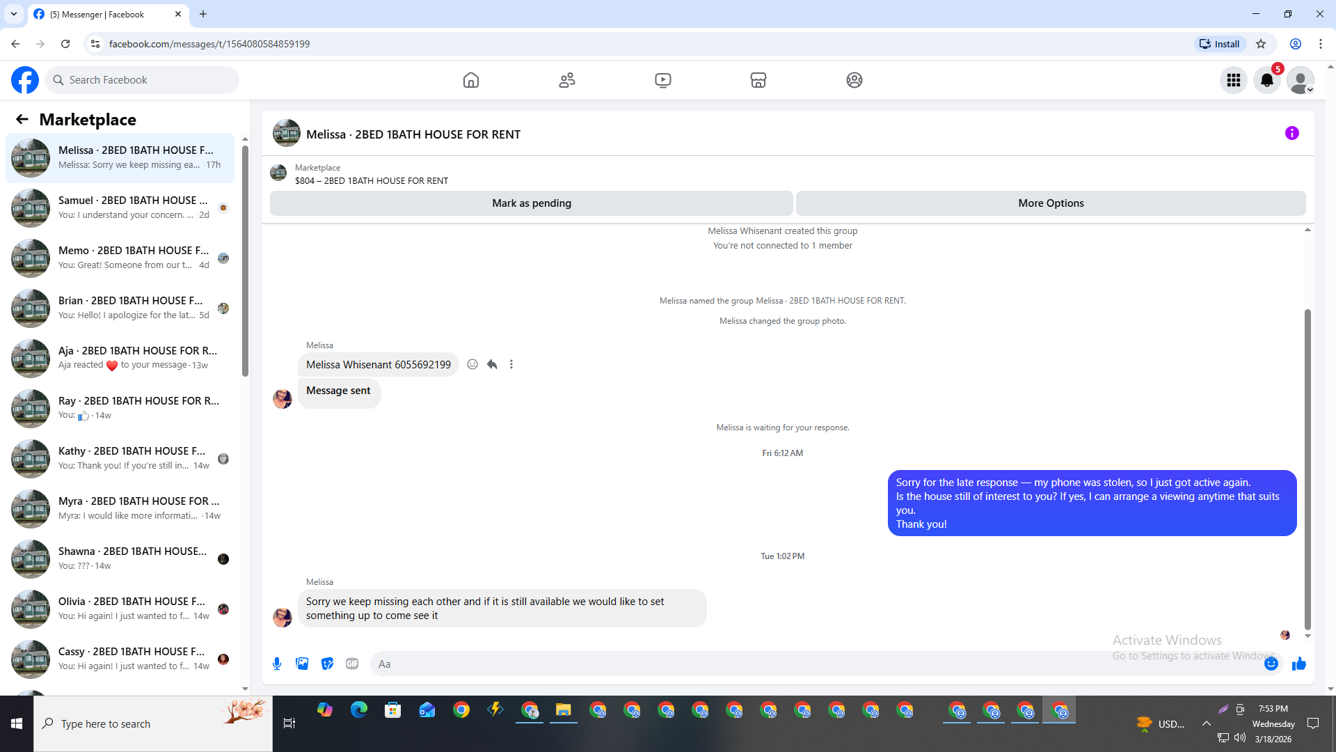This screenshot has width=1336, height=752.
Task: Go back from Marketplace chats list
Action: [22, 119]
